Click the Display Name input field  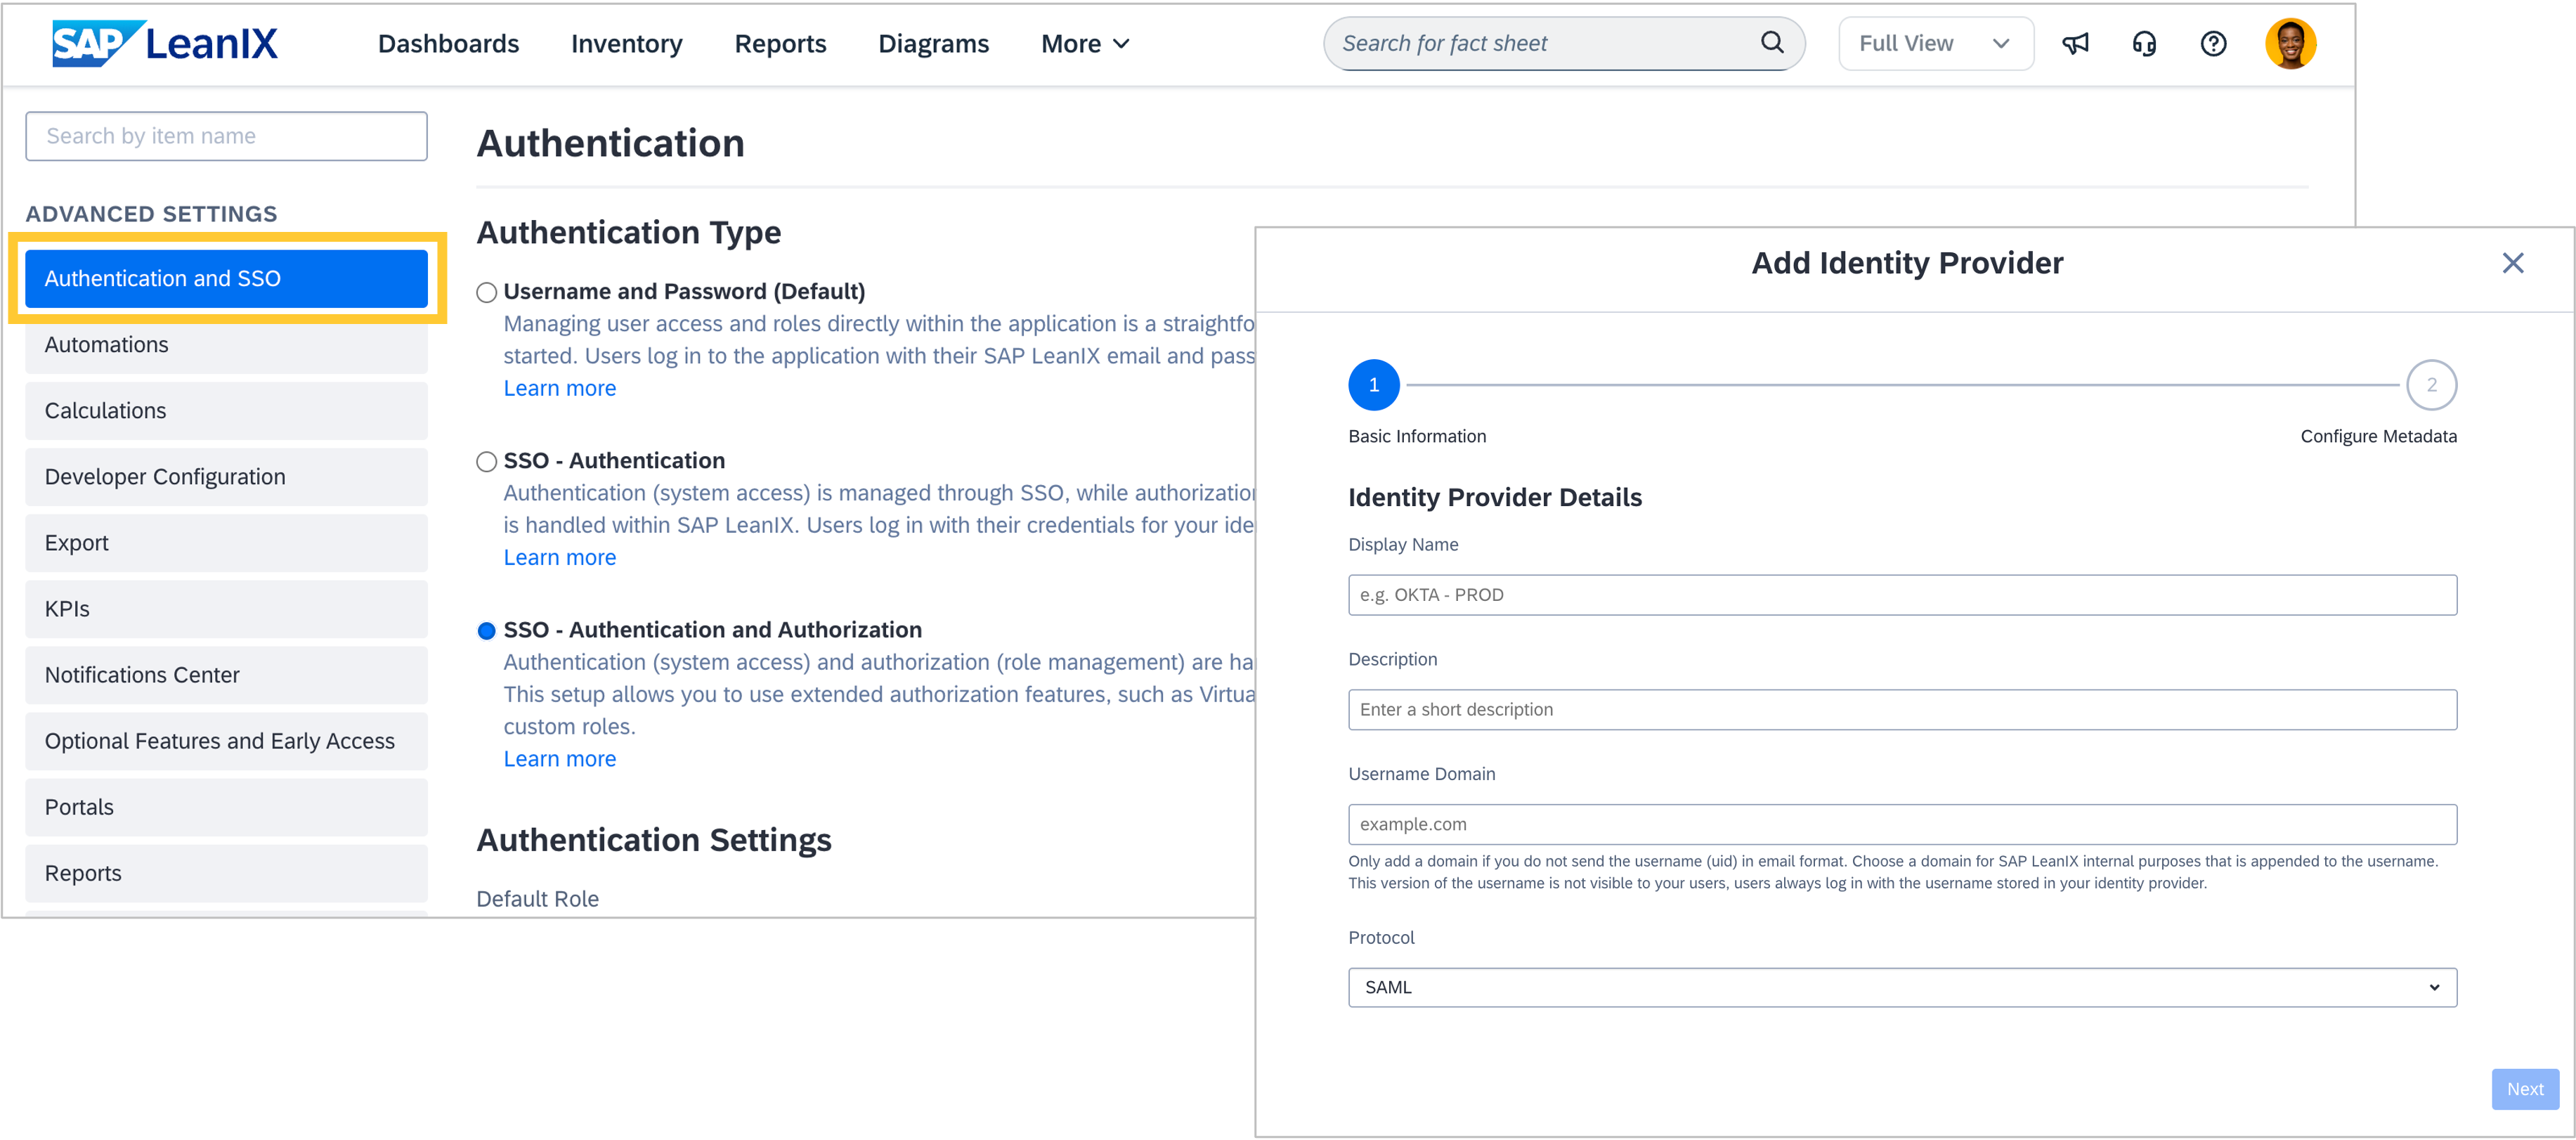point(1901,595)
